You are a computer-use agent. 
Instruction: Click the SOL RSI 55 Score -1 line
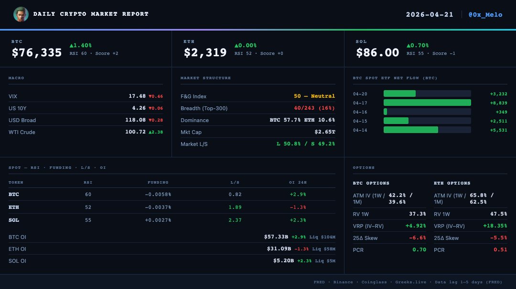[x=431, y=53]
